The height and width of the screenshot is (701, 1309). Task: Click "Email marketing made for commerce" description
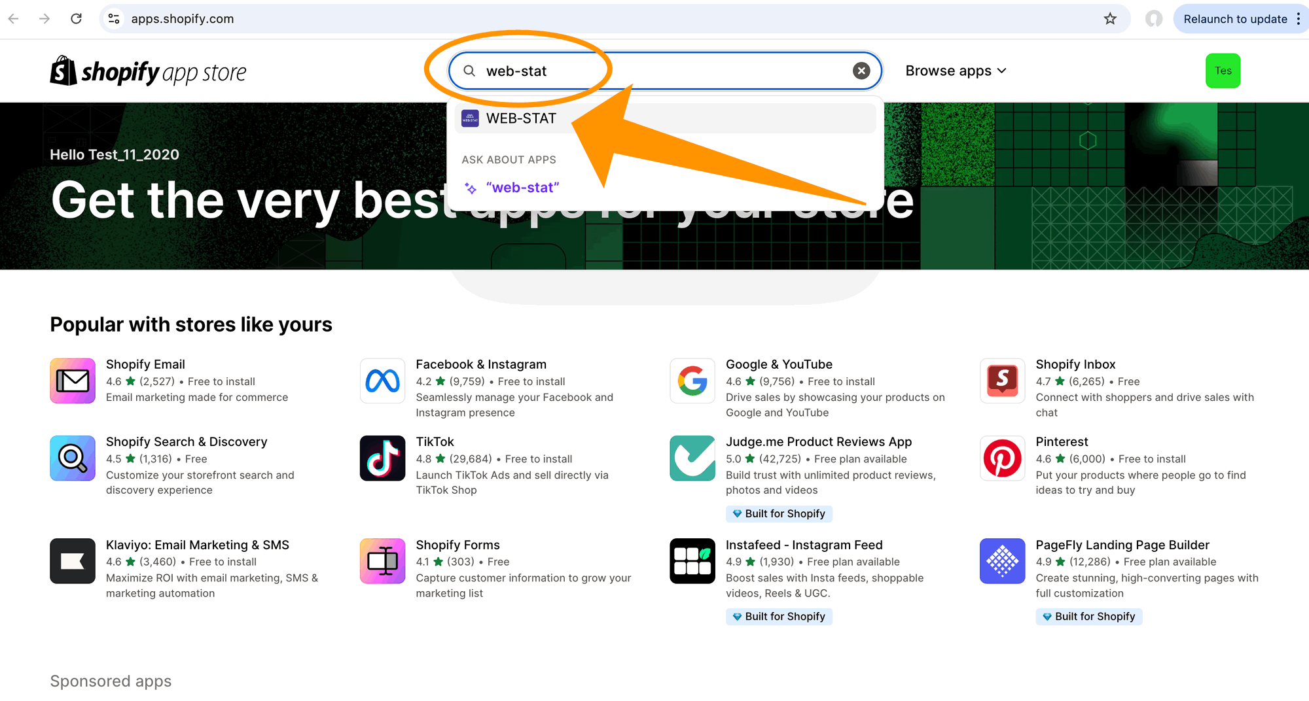pyautogui.click(x=197, y=397)
